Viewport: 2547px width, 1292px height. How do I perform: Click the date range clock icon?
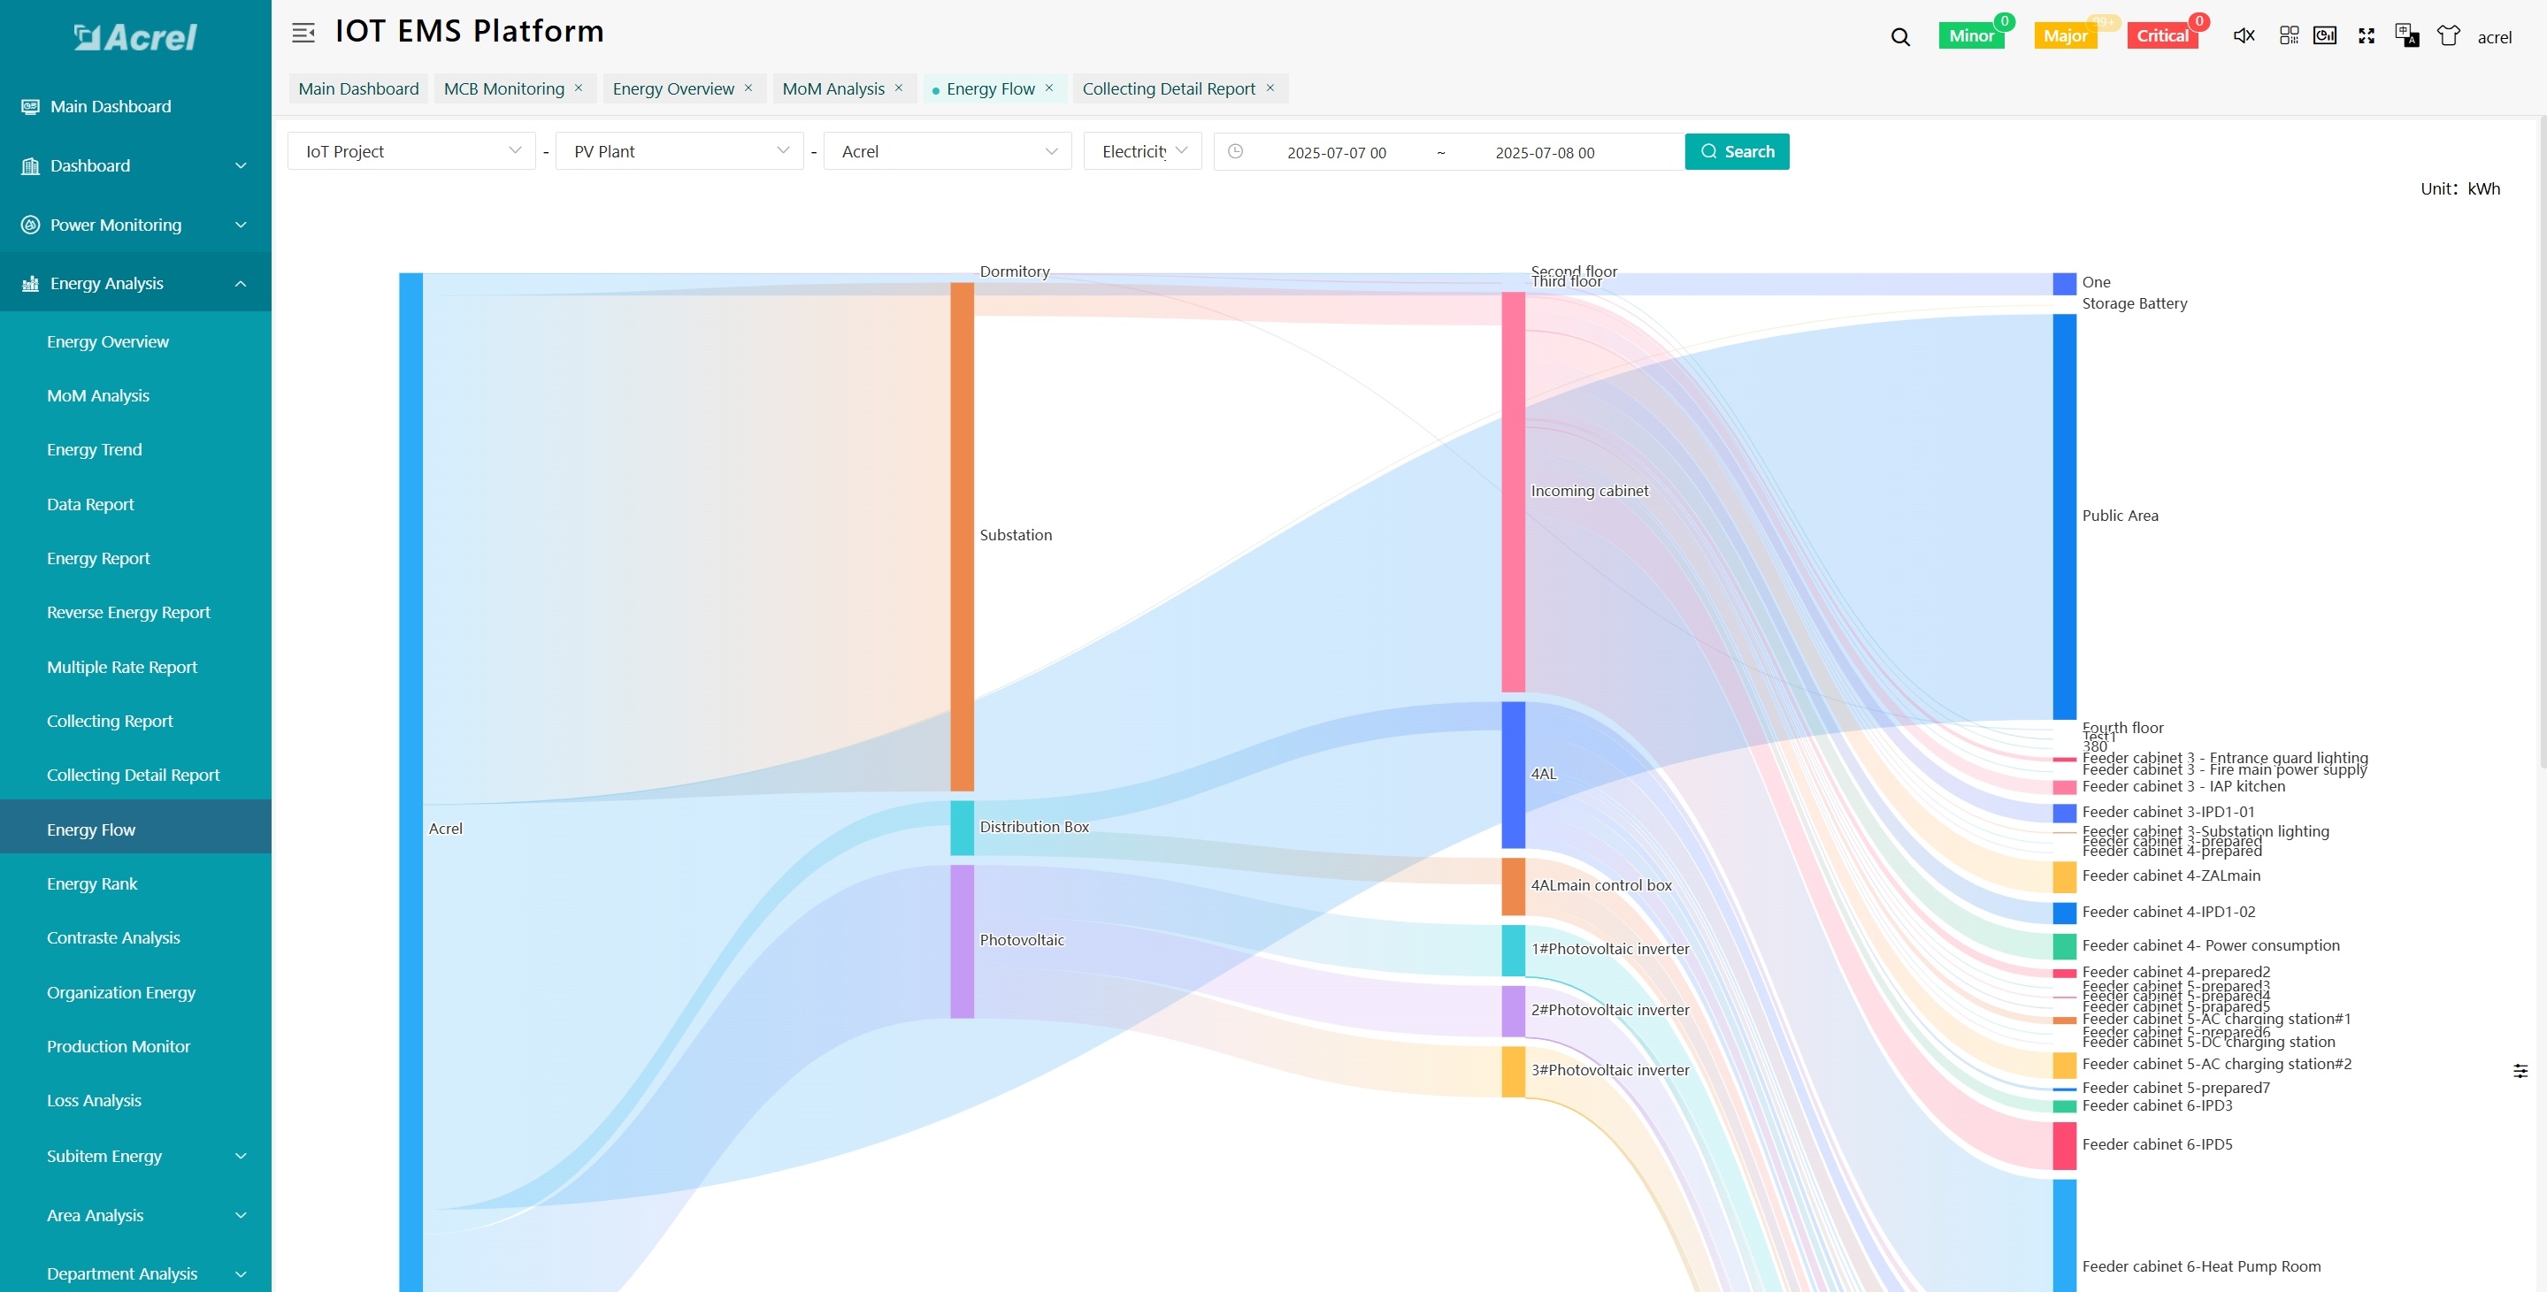coord(1235,151)
